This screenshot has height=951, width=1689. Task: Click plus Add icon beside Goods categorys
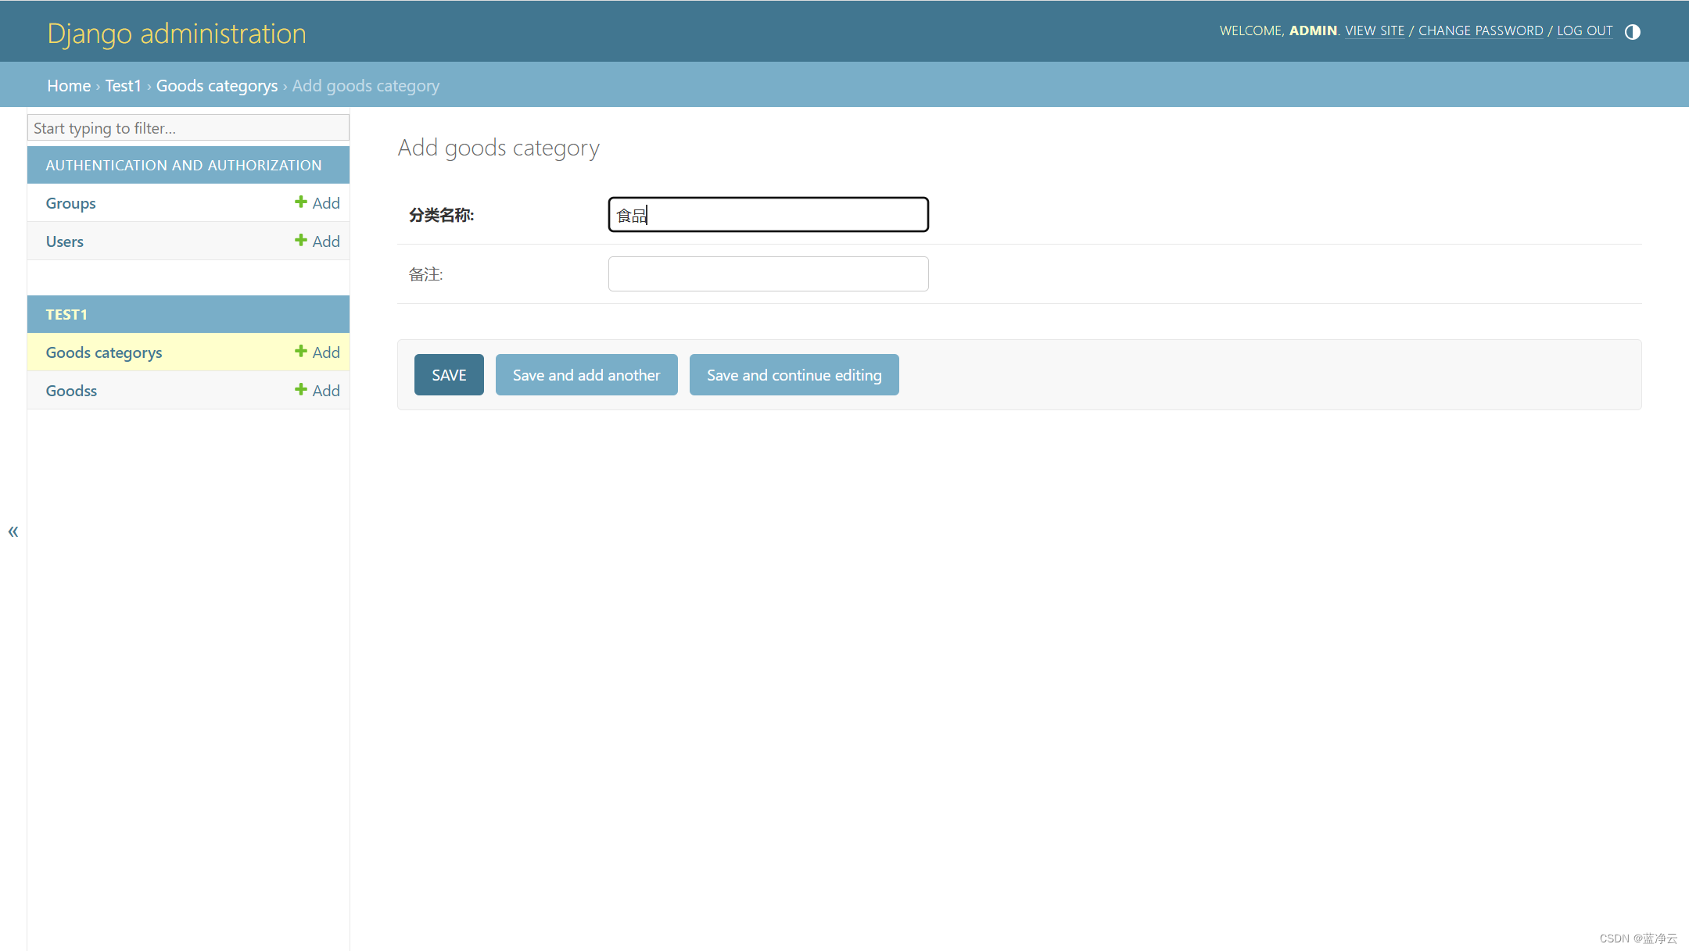pos(317,352)
